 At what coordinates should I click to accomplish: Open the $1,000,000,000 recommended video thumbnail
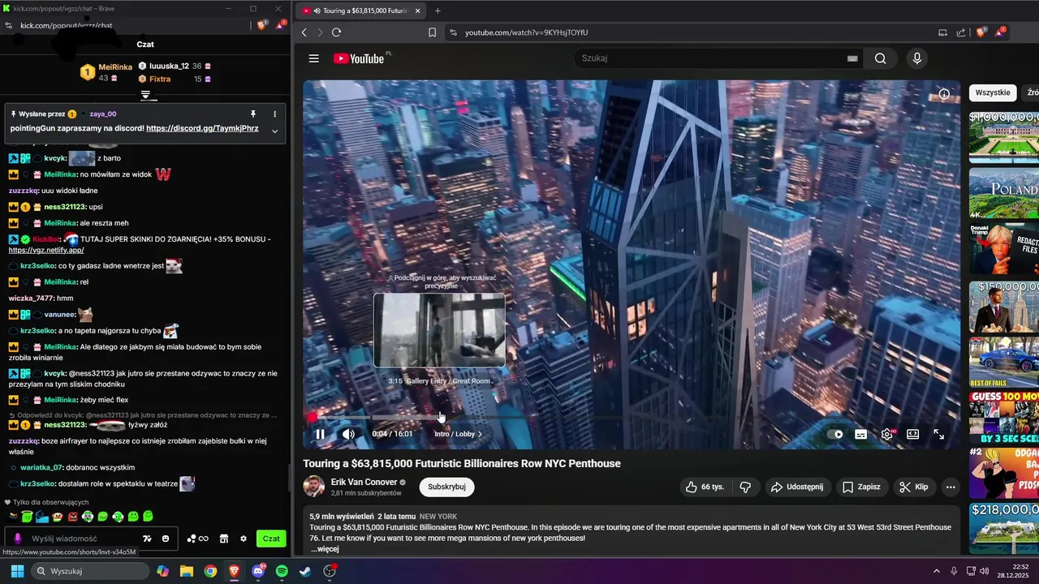[1004, 137]
